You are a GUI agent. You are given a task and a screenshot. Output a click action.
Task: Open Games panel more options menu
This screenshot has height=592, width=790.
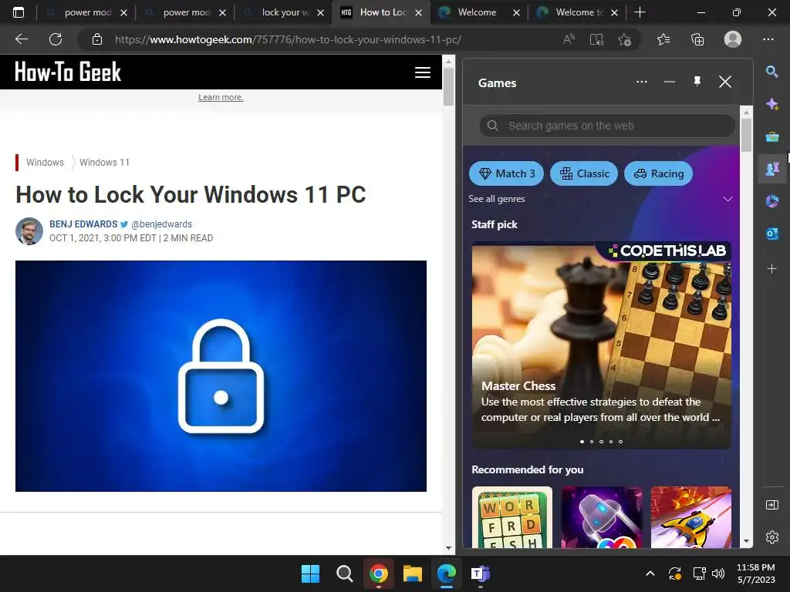coord(641,82)
